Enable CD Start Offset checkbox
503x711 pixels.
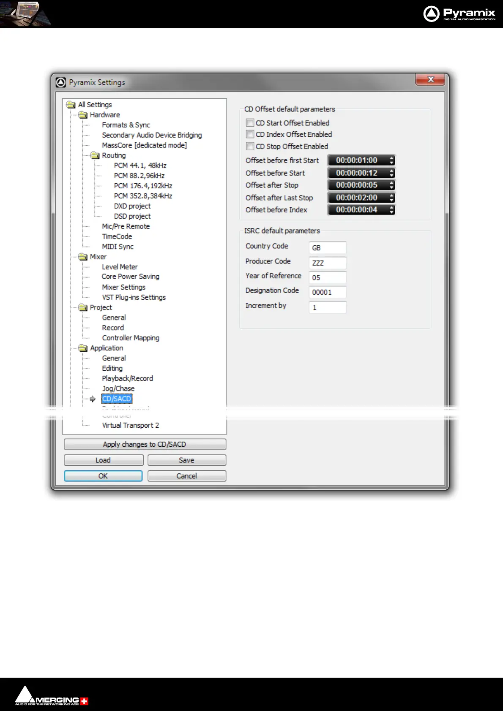[x=250, y=123]
